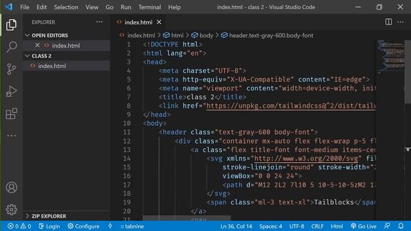Click the title text 'class 2' on line 7
The width and height of the screenshot is (411, 231).
[200, 97]
